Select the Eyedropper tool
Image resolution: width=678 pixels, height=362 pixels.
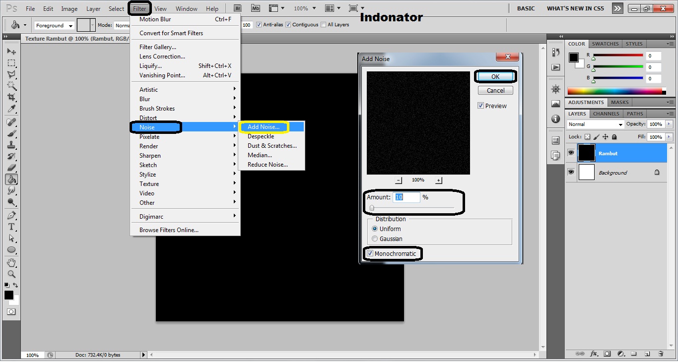tap(11, 109)
